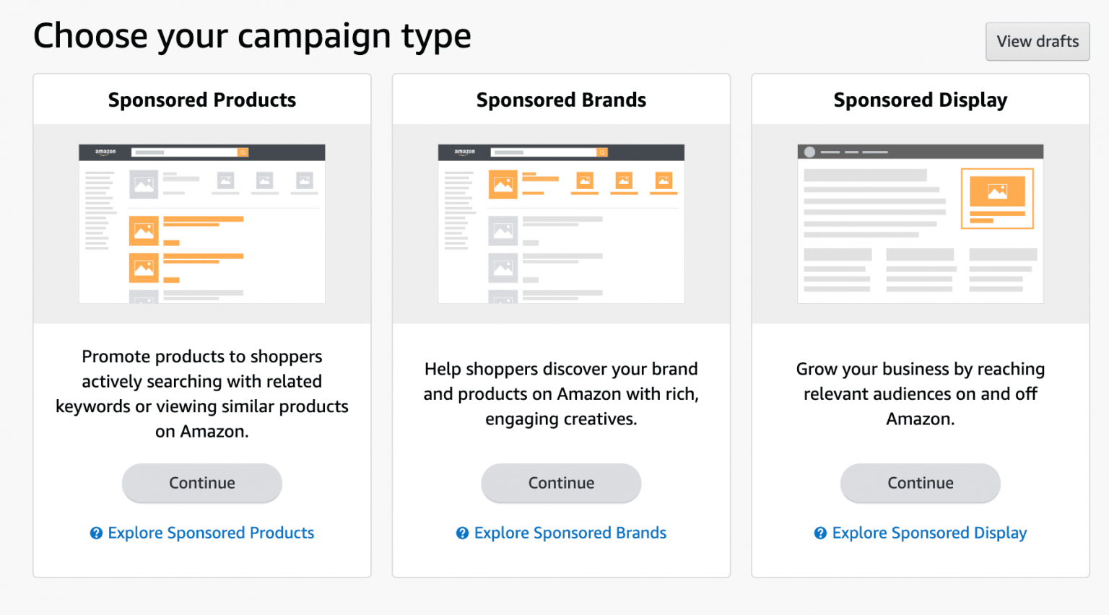
Task: Continue with Sponsored Brands
Action: [561, 483]
